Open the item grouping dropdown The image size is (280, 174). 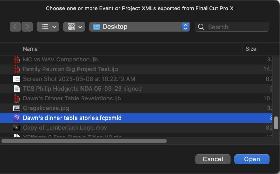(74, 27)
